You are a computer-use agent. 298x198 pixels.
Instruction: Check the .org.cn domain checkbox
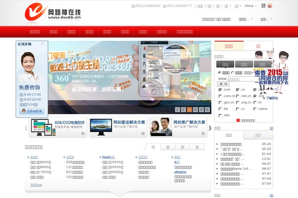237,102
